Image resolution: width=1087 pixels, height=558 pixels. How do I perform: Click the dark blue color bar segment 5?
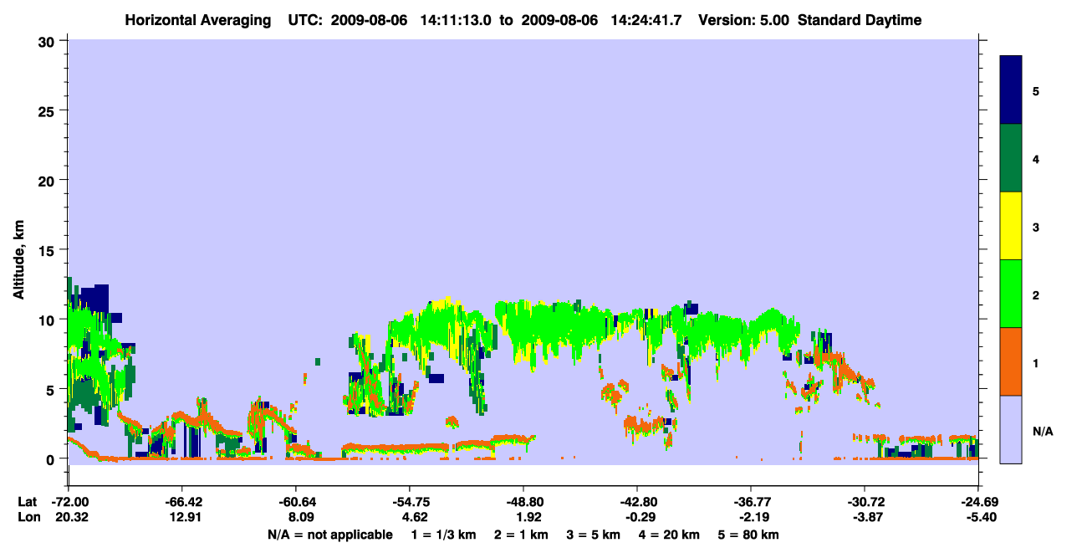(x=1011, y=90)
